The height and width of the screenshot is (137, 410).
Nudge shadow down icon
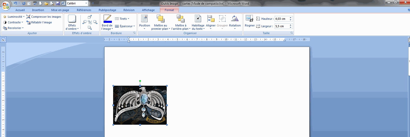click(90, 28)
